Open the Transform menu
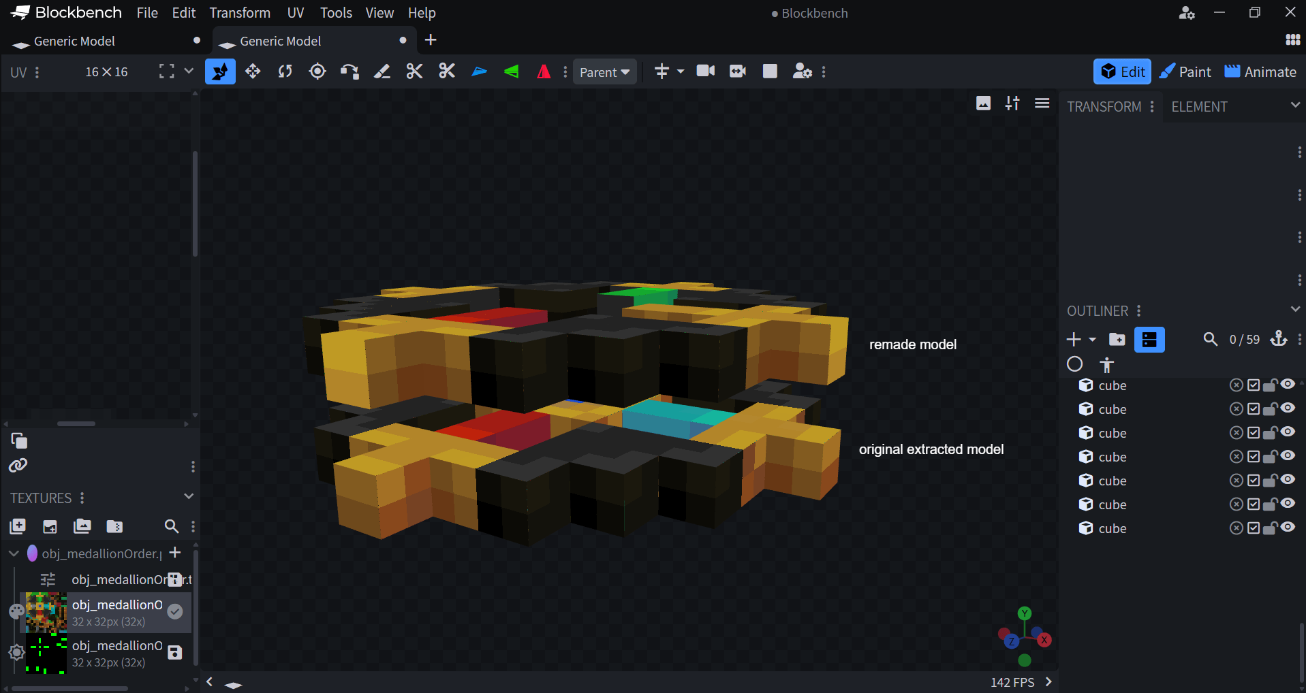1306x693 pixels. tap(240, 13)
